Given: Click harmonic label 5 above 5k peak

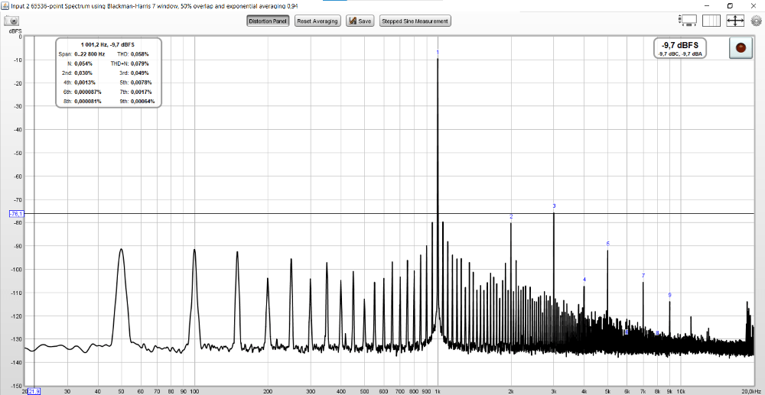Looking at the screenshot, I should tap(608, 244).
